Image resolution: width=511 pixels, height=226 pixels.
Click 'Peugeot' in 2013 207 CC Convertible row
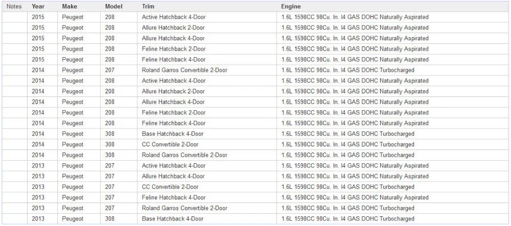[x=73, y=187]
